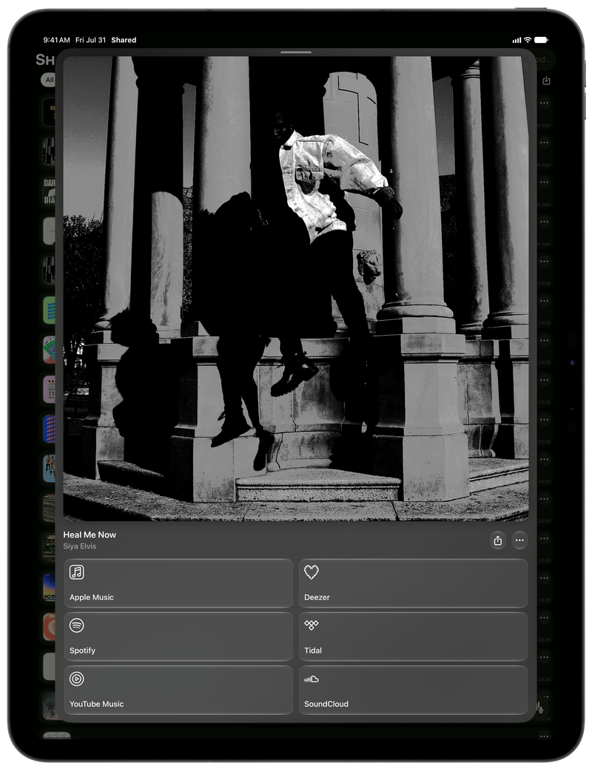Click the Apple Music note icon
Screen dimensions: 592x771
coord(76,572)
